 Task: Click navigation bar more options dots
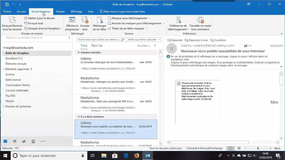43,141
